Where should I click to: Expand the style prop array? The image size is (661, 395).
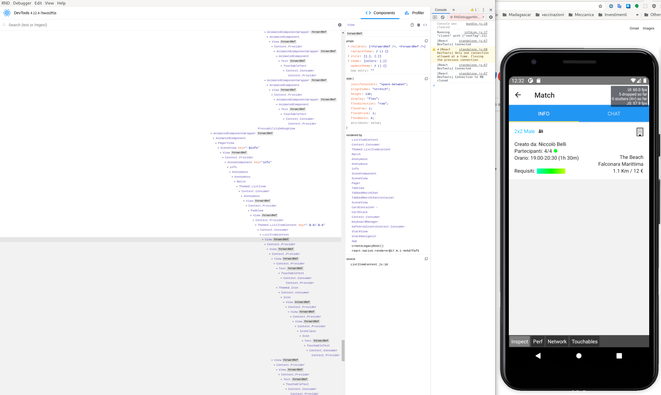tap(349, 56)
